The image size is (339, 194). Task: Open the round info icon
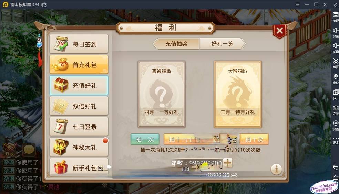point(276,169)
